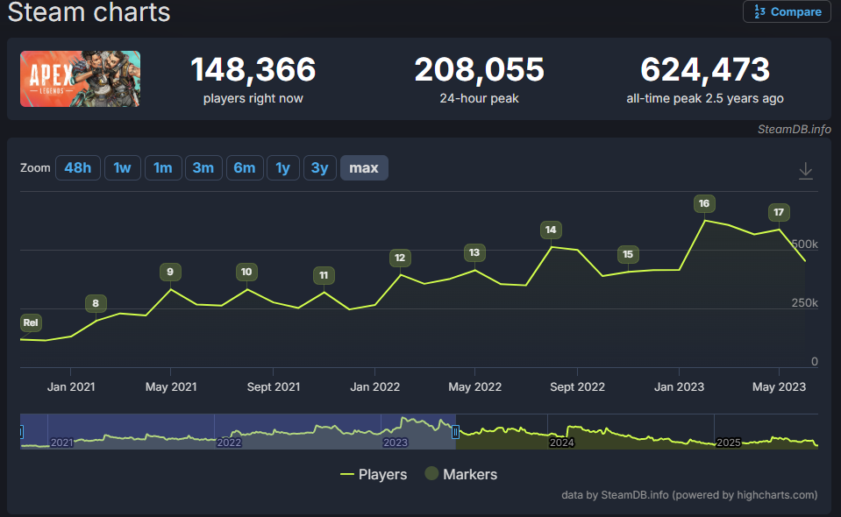The image size is (841, 517).
Task: Click the Apex Legends game thumbnail
Action: [80, 79]
